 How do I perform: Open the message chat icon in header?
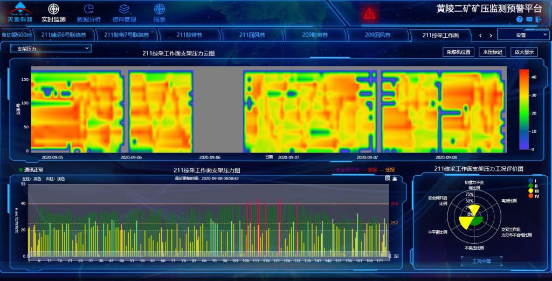[529, 19]
